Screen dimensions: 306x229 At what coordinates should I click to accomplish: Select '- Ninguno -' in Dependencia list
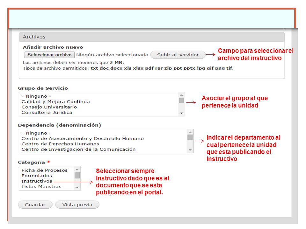[x=103, y=133]
